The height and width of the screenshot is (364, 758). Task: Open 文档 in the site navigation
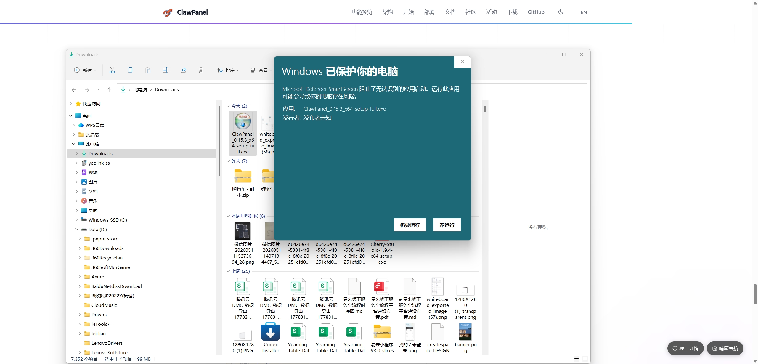point(450,12)
